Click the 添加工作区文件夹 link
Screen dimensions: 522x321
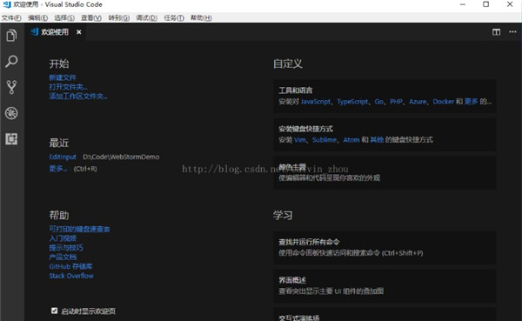coord(78,97)
